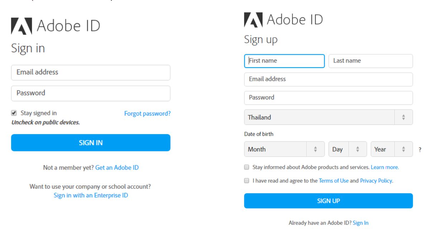Image resolution: width=430 pixels, height=234 pixels.
Task: Open the Learn more link
Action: pos(385,167)
